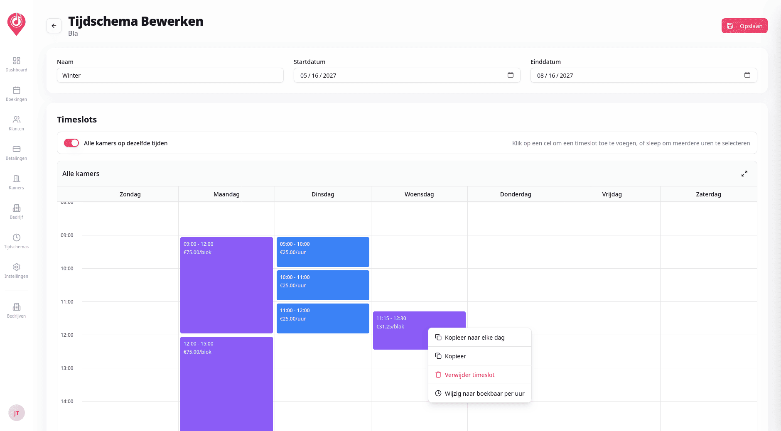Go back with the arrow button
The image size is (781, 431).
(54, 26)
